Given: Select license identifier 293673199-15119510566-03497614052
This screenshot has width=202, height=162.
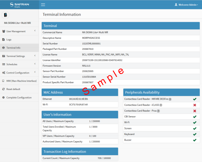Looking at the screenshot, I should 102,60.
